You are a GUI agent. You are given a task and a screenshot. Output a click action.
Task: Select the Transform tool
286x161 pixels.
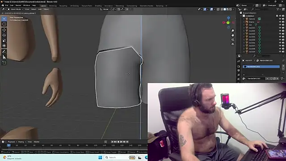(x=4, y=46)
